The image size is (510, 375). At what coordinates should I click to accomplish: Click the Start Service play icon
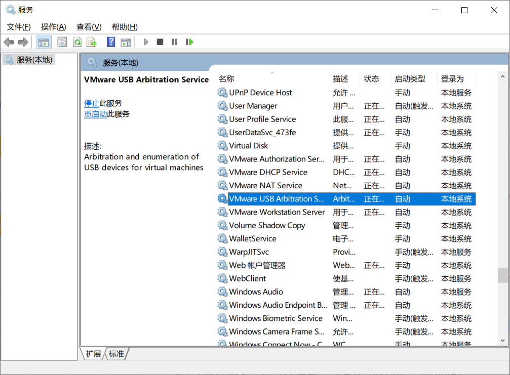point(146,42)
